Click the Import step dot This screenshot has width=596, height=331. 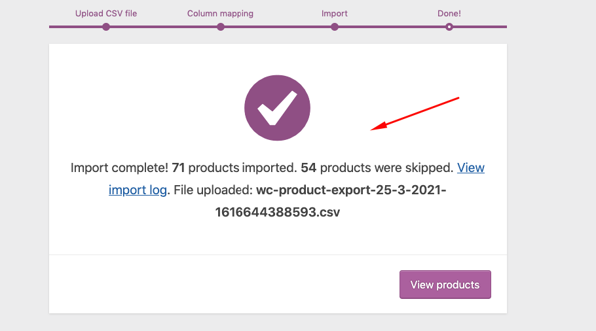[335, 27]
